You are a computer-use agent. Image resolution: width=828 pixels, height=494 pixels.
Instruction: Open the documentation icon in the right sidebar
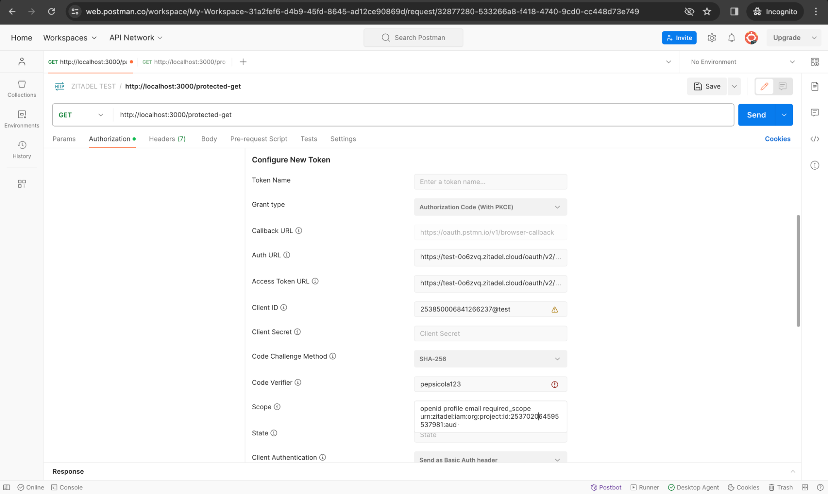point(815,86)
